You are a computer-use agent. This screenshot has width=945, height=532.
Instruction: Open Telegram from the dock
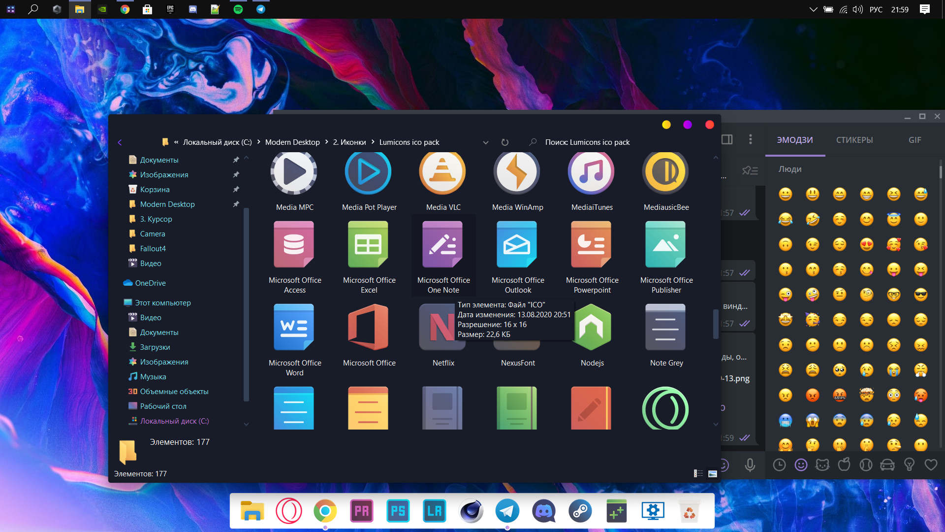(x=507, y=511)
